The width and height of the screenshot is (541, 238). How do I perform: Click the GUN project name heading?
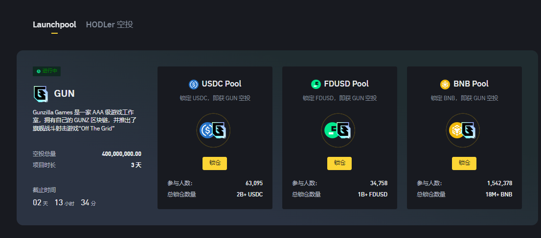click(65, 93)
